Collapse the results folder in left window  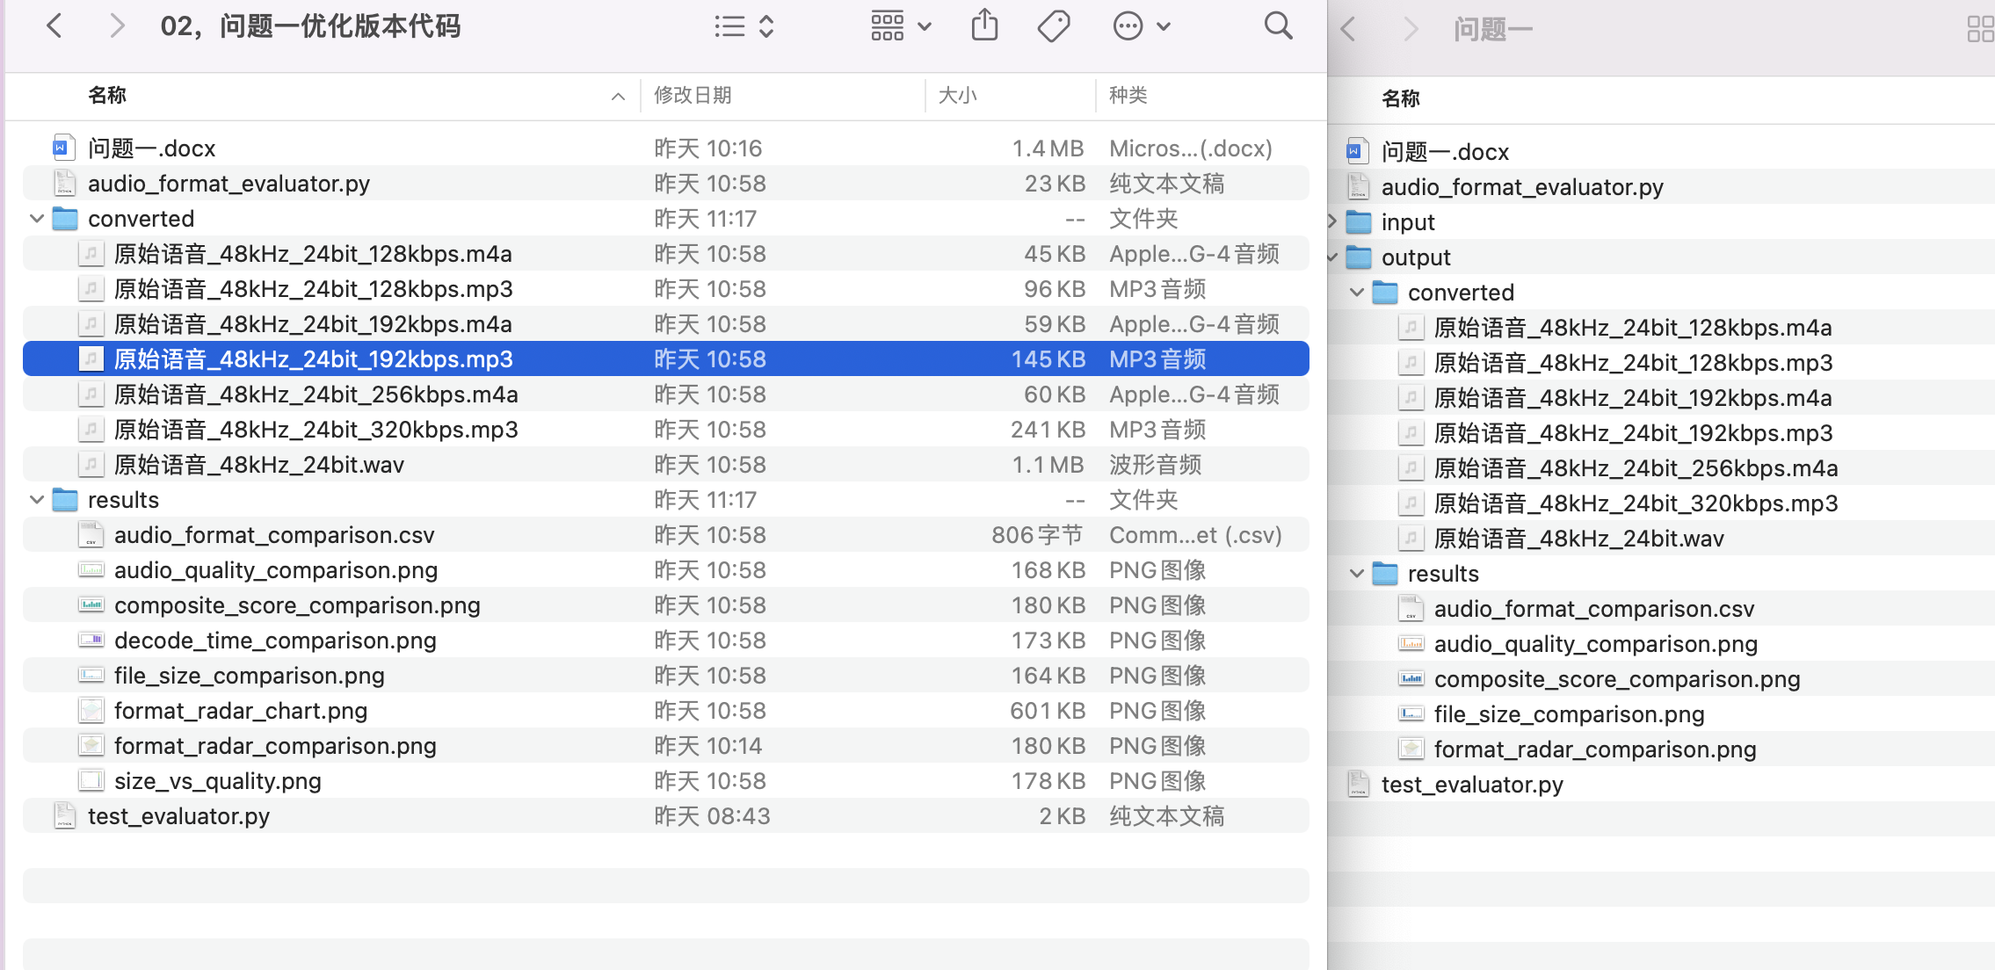(37, 500)
